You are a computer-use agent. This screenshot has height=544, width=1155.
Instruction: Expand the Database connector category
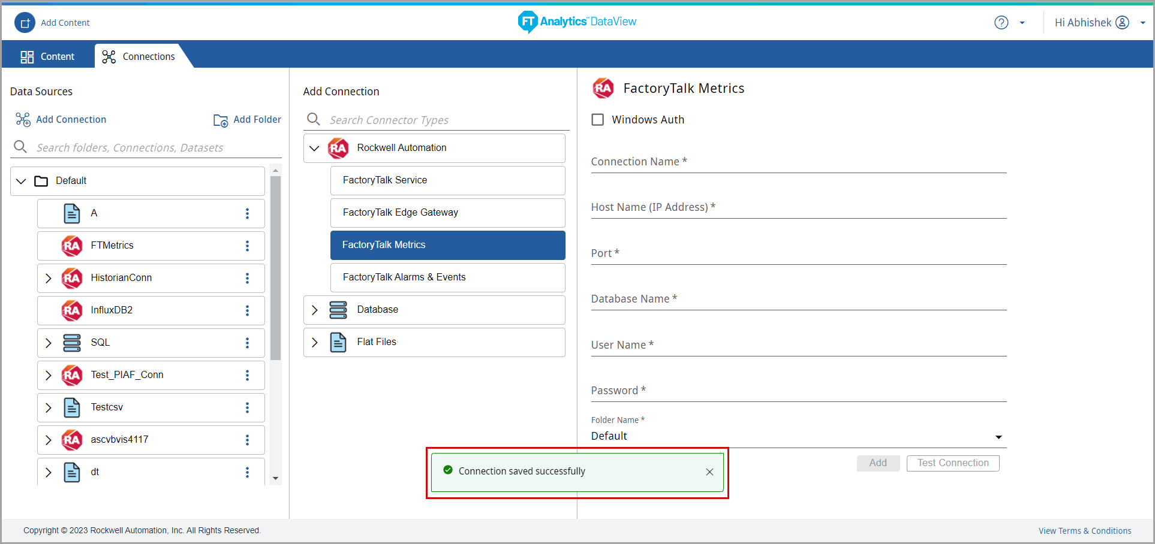315,310
